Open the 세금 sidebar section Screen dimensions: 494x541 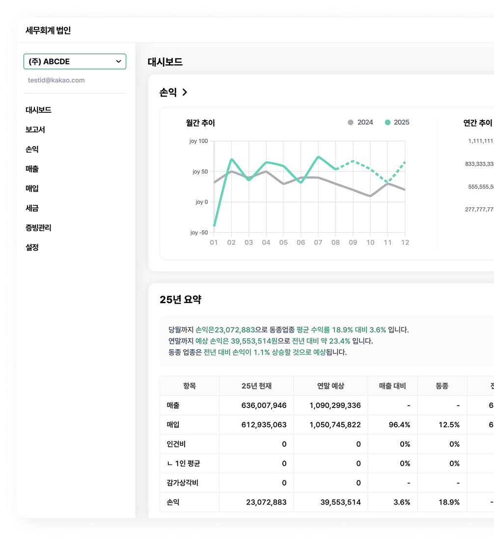pos(32,208)
